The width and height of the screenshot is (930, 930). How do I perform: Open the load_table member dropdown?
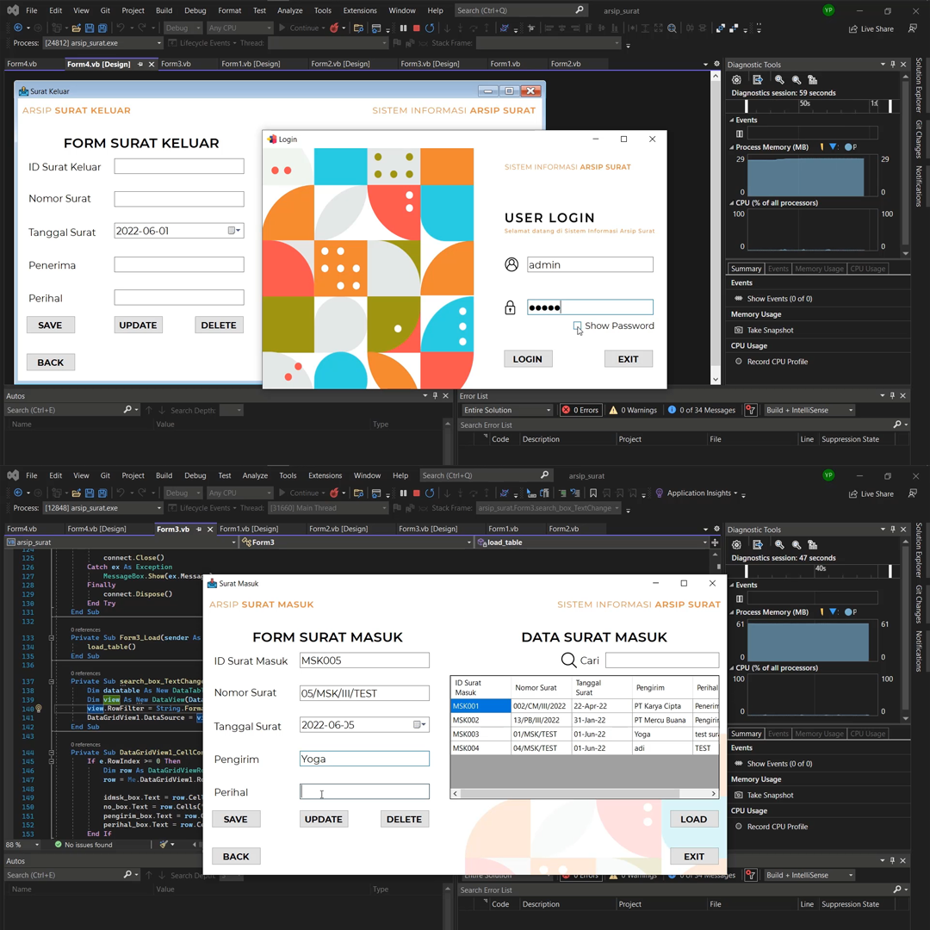pyautogui.click(x=592, y=542)
